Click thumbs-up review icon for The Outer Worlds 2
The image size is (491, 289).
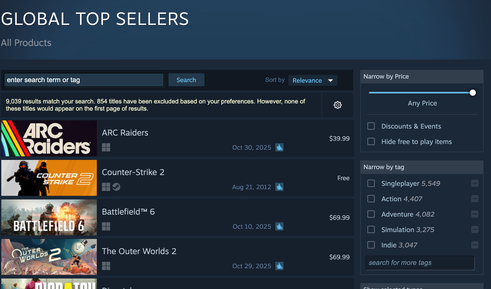coord(279,266)
